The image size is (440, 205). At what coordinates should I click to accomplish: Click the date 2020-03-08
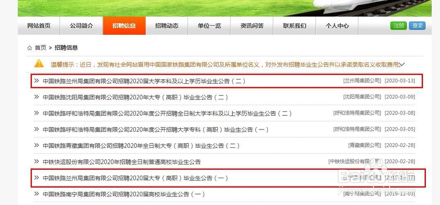pos(400,113)
